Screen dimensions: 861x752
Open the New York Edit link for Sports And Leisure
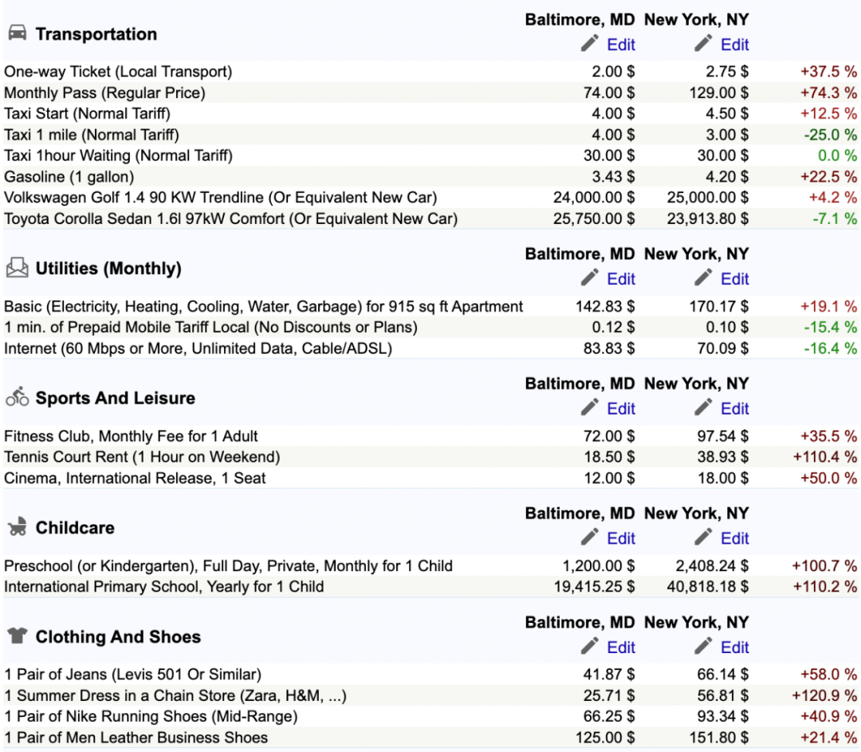coord(735,408)
